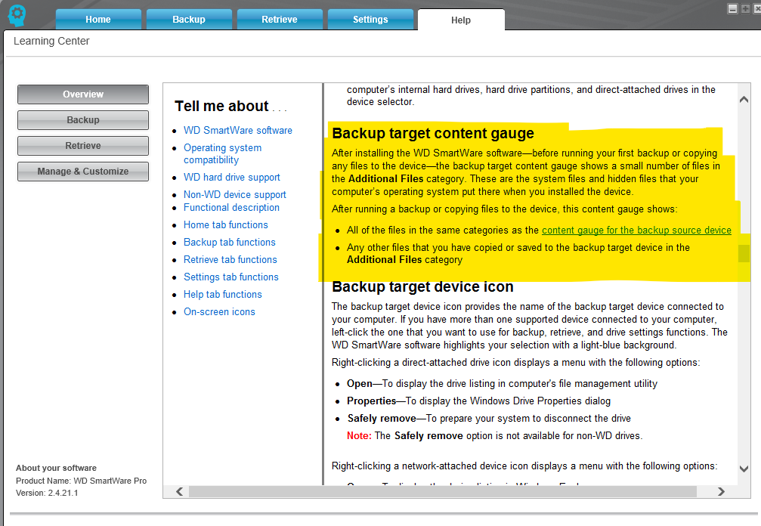761x526 pixels.
Task: Click the 'About your software' label
Action: [x=56, y=469]
